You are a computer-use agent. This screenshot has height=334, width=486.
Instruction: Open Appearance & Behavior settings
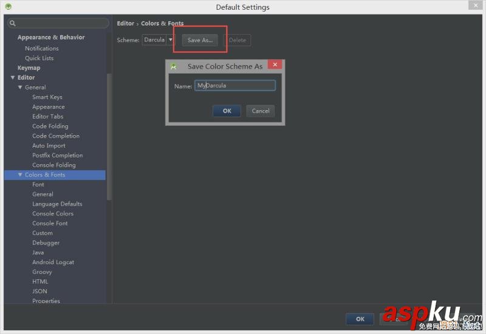pyautogui.click(x=51, y=37)
